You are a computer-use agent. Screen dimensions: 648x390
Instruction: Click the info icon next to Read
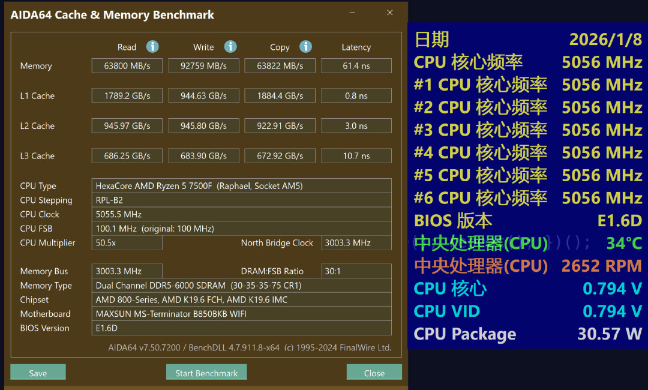point(152,47)
